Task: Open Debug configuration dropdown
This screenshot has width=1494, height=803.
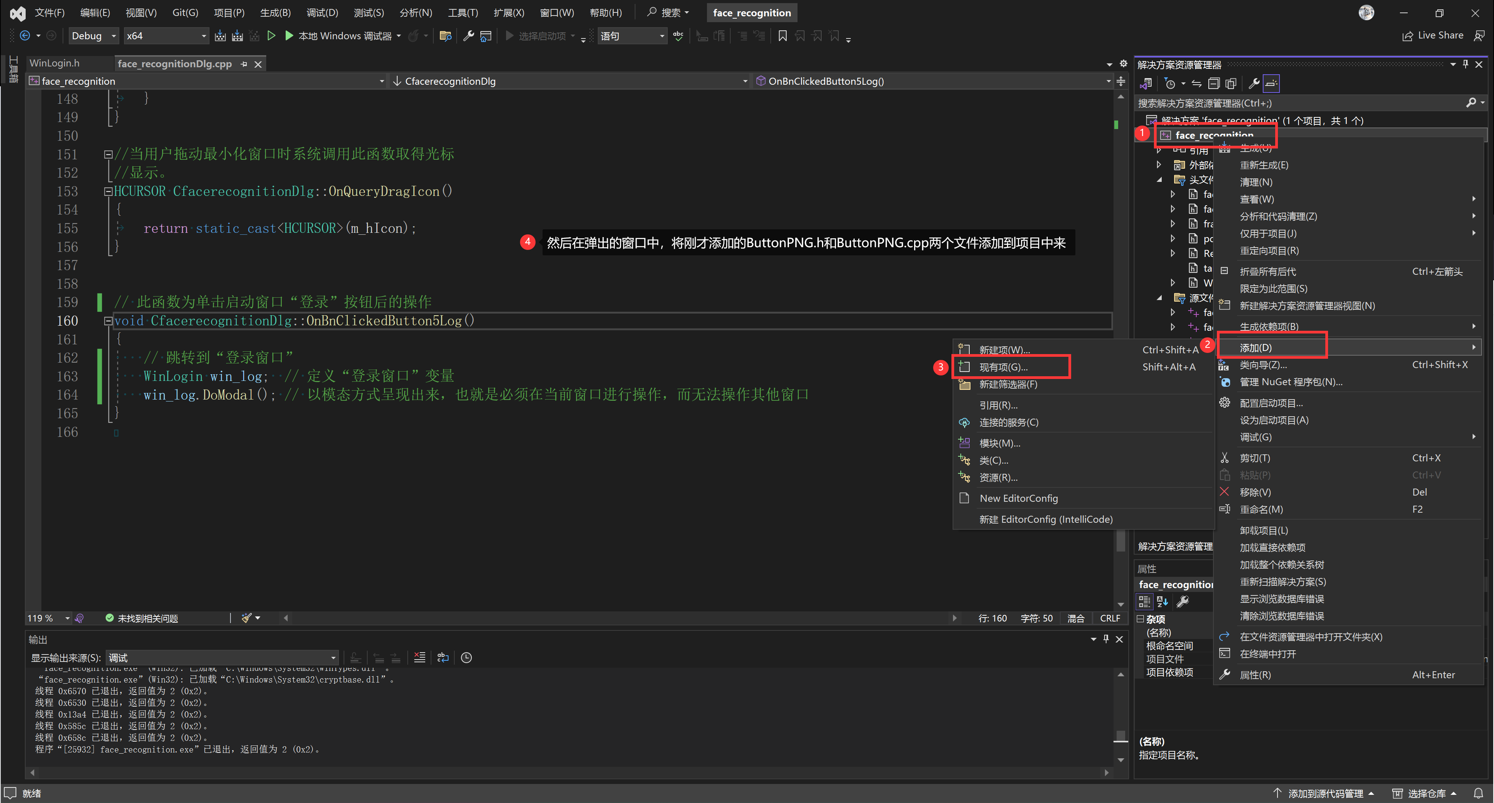Action: click(93, 36)
